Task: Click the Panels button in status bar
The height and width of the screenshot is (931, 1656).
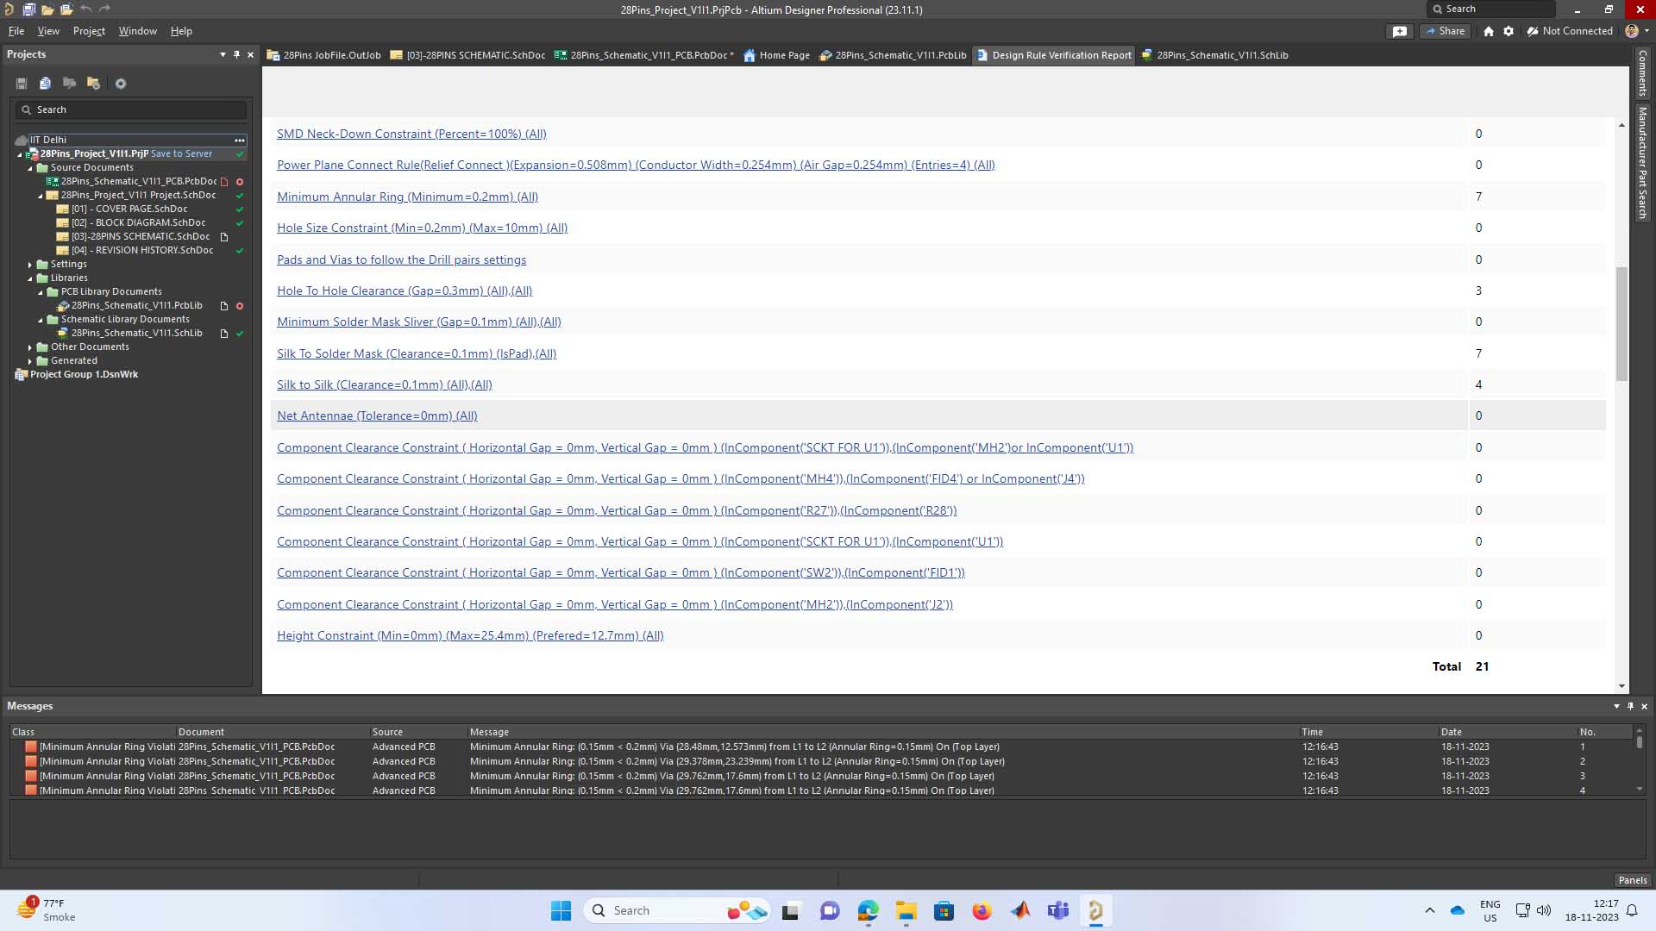Action: pos(1632,880)
